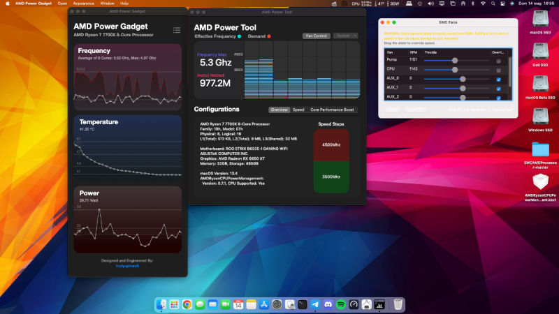559x314 pixels.
Task: Click the Take Off button in SMC Fans
Action: [x=415, y=110]
